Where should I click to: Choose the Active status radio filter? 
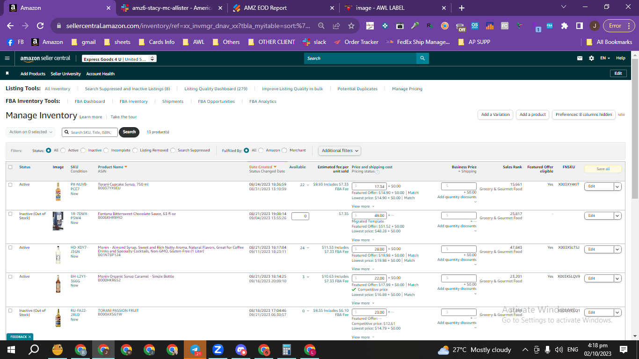(63, 151)
